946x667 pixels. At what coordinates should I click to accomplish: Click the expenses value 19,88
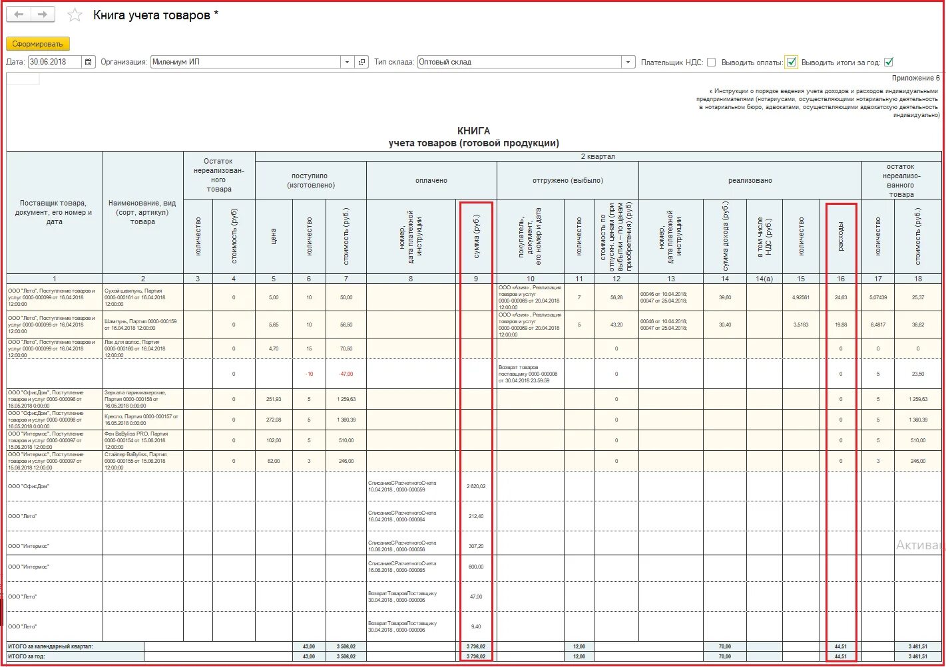pyautogui.click(x=841, y=325)
